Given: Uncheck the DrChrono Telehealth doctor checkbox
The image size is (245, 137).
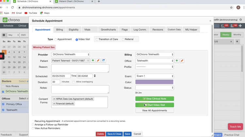Looking at the screenshot, I should pos(3,92).
